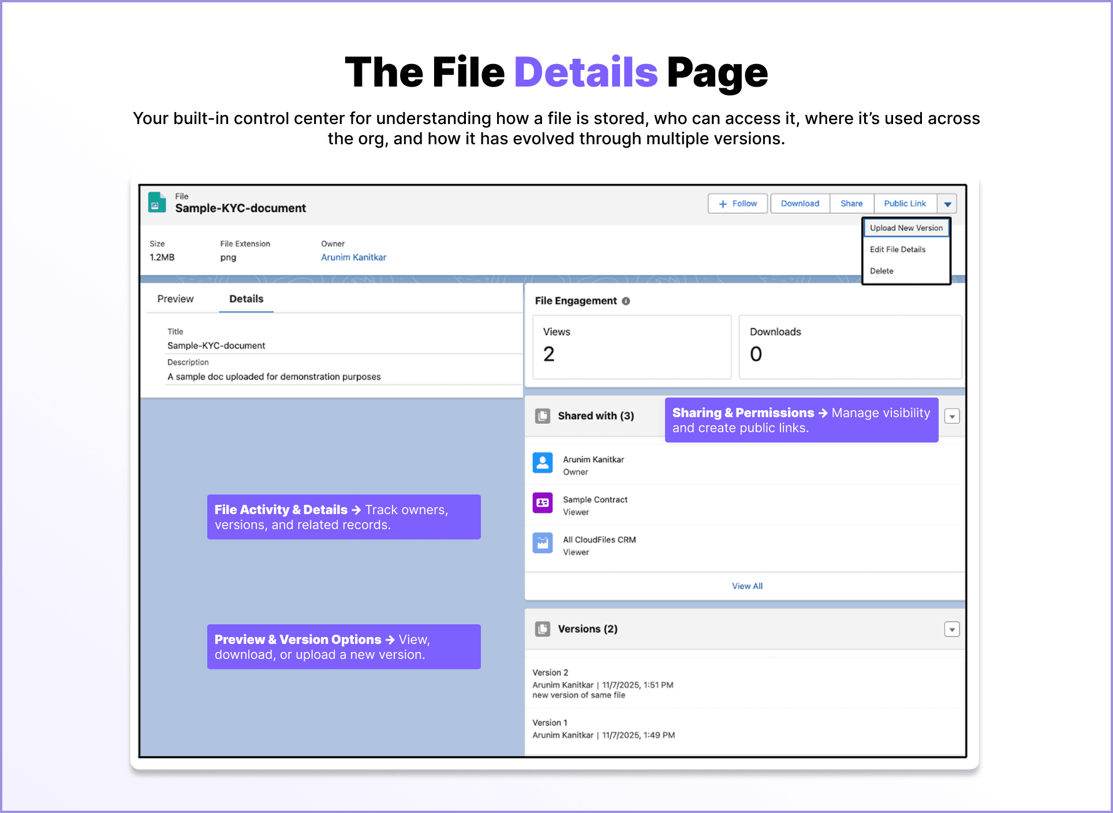This screenshot has height=813, width=1113.
Task: Toggle Follow for this file
Action: [738, 203]
